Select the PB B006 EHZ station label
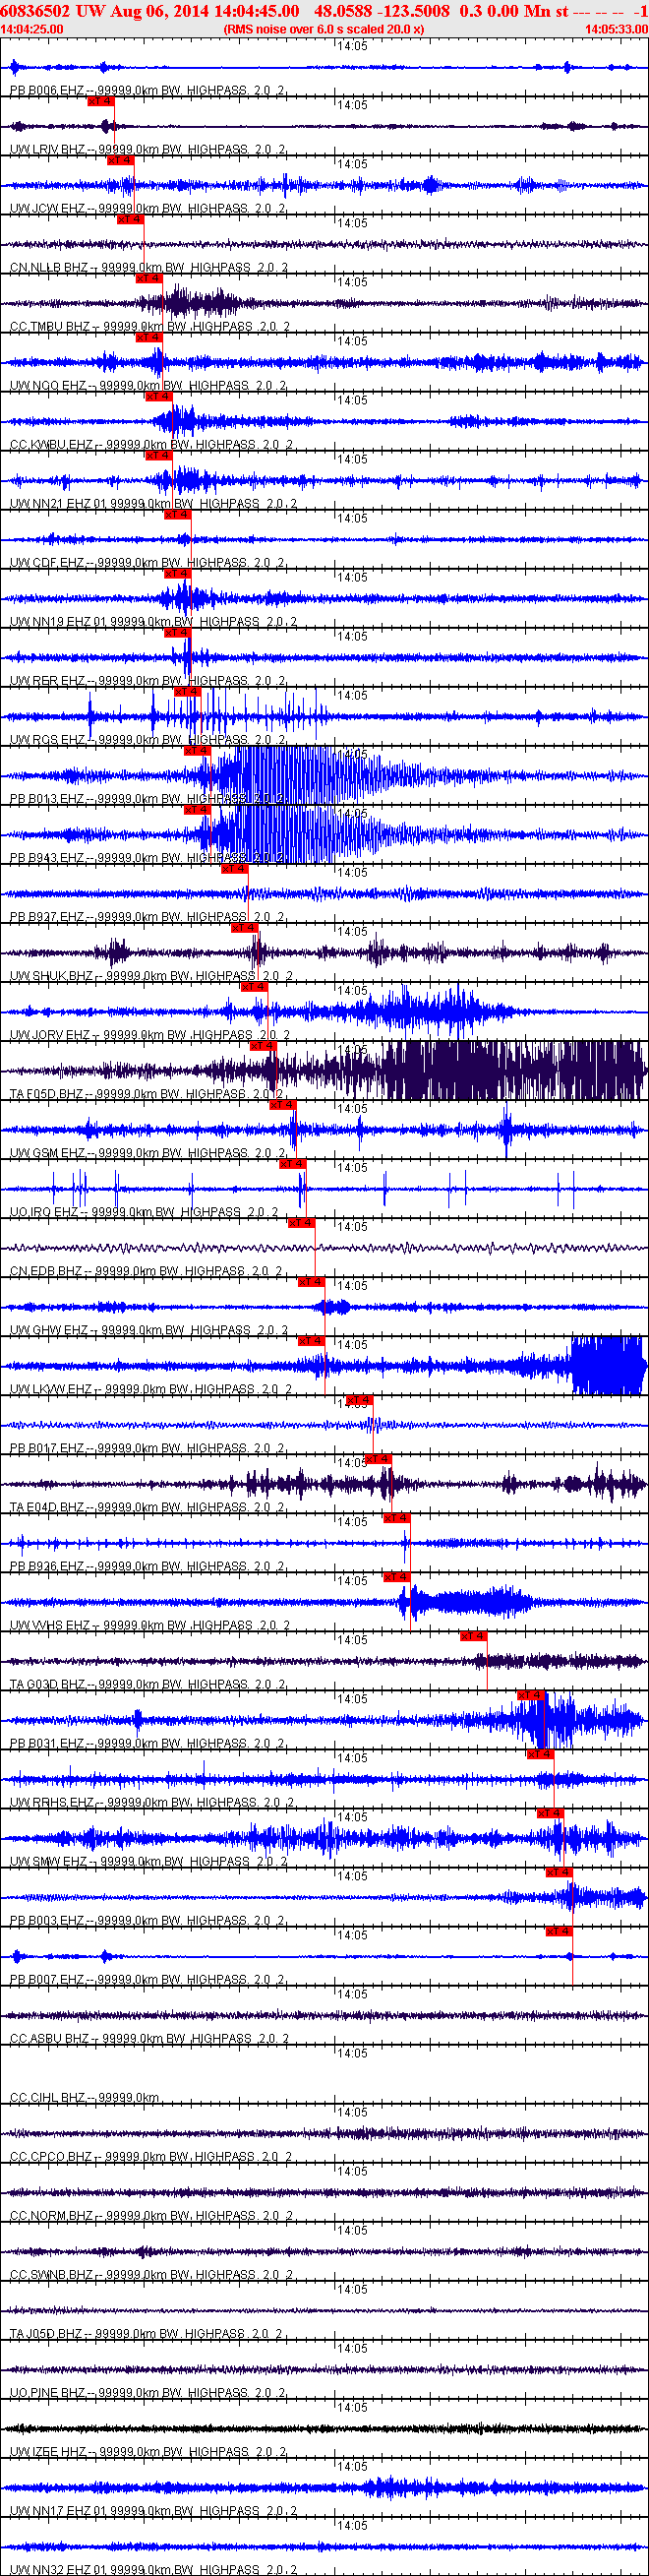The width and height of the screenshot is (649, 2576). tap(147, 91)
